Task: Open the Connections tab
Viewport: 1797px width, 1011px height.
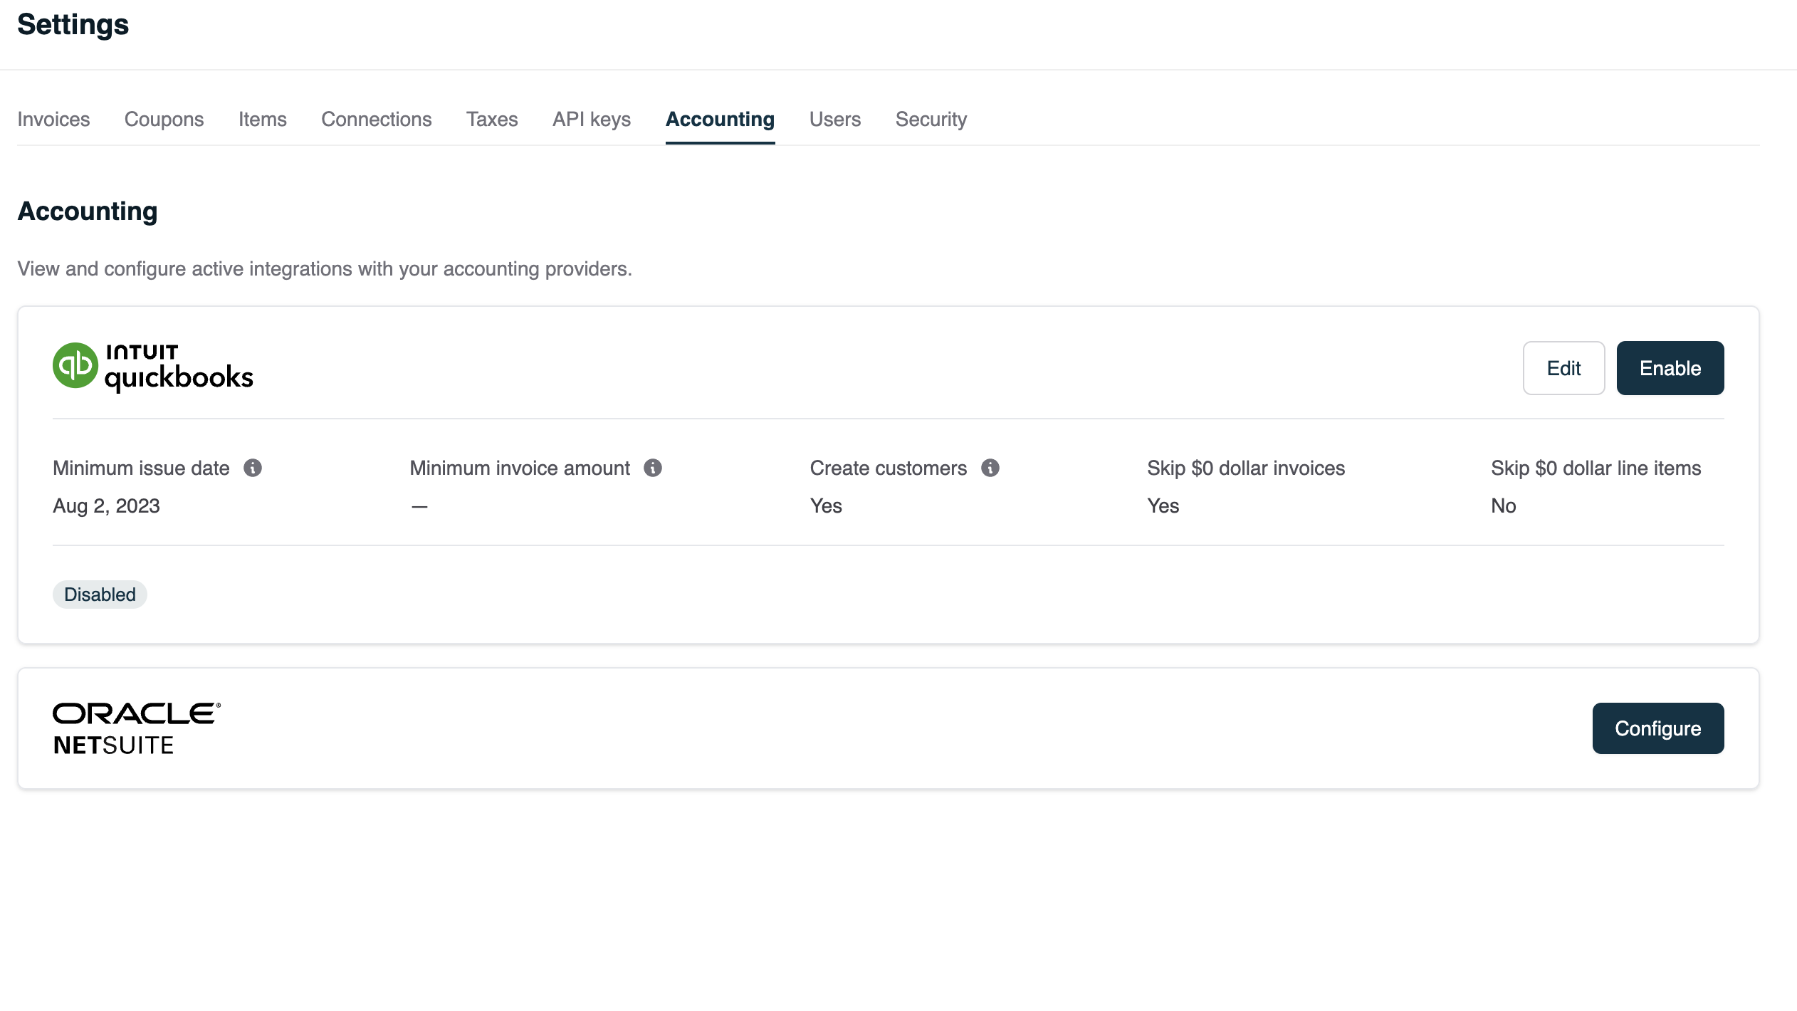Action: (x=376, y=119)
